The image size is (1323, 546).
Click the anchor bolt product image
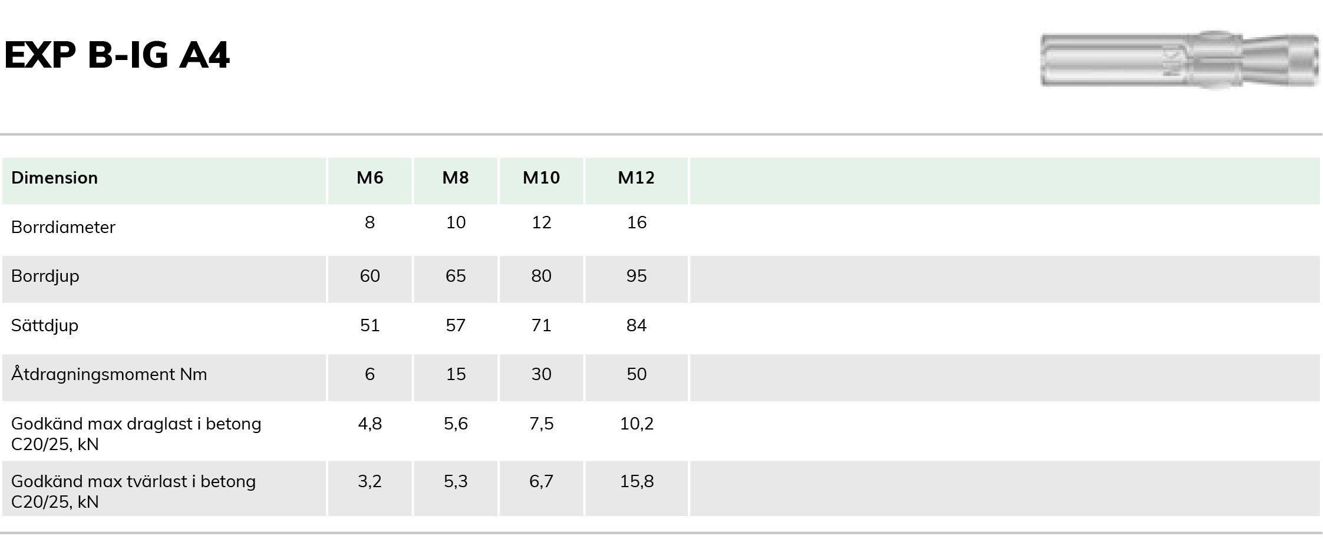pyautogui.click(x=1179, y=59)
